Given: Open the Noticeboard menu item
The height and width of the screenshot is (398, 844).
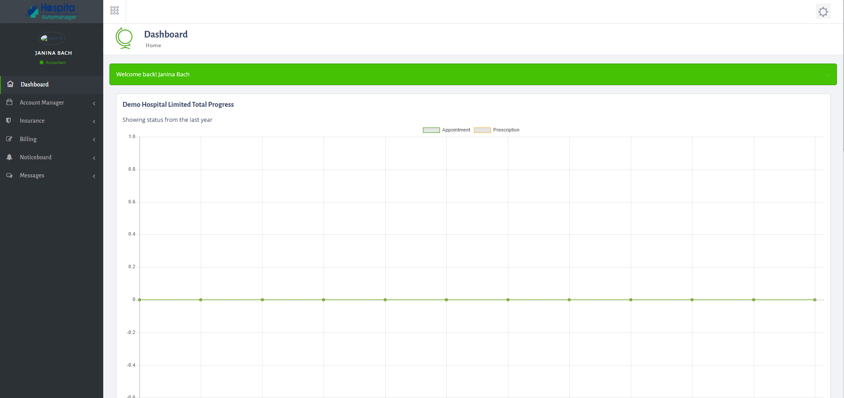Looking at the screenshot, I should click(x=36, y=157).
